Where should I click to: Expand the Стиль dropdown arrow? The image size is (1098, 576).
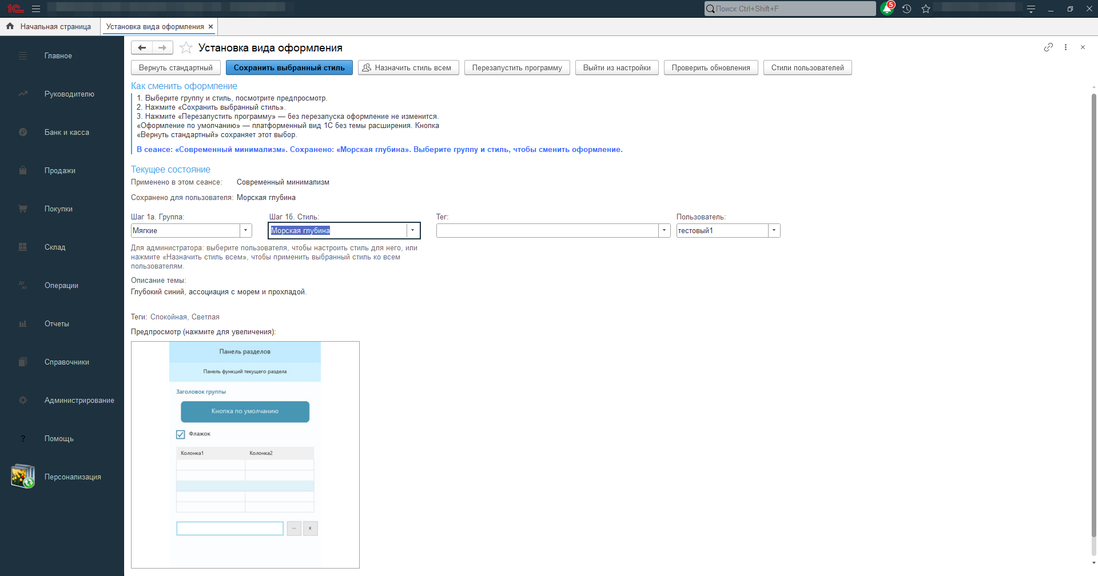[x=413, y=231]
